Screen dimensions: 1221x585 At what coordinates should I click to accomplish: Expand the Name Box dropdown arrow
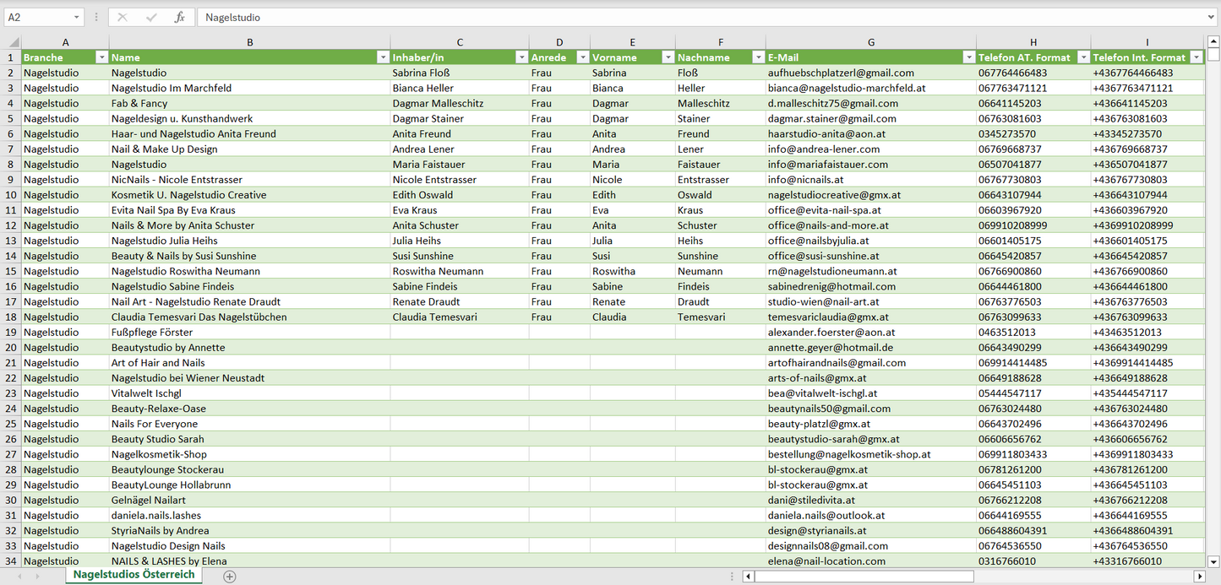click(77, 17)
